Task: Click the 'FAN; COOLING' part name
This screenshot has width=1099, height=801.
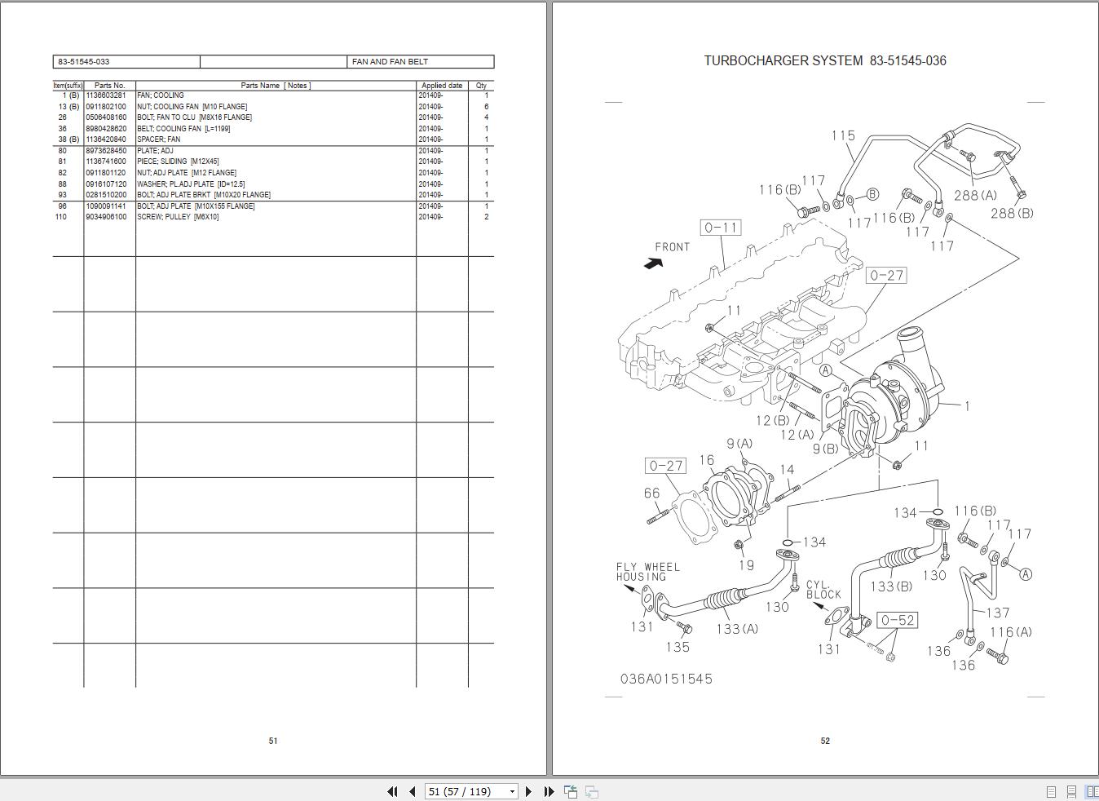Action: coord(161,95)
